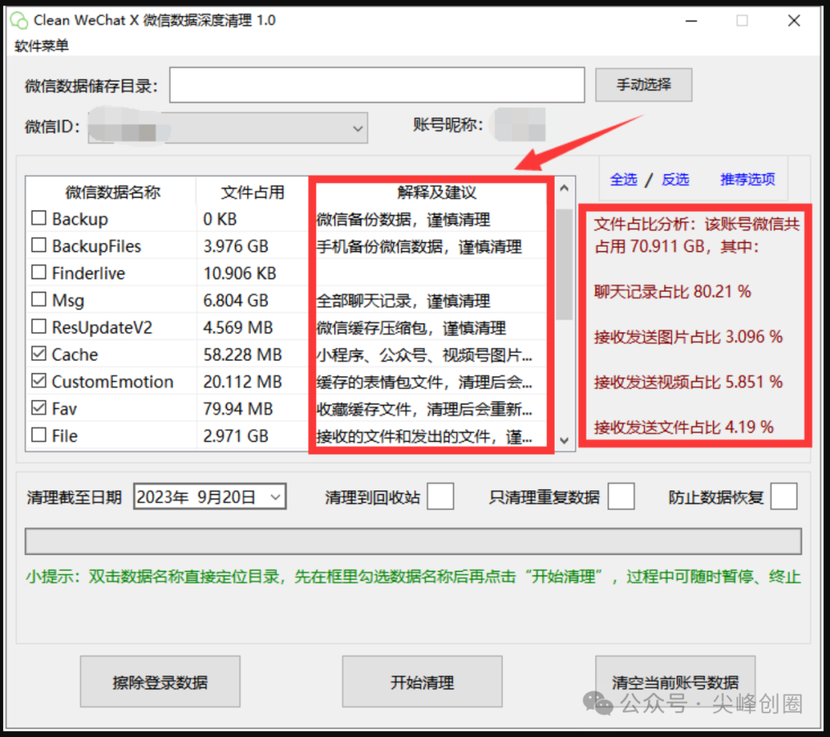Click the 聊天记录占比 80.21 % text
The image size is (830, 737).
click(x=672, y=292)
